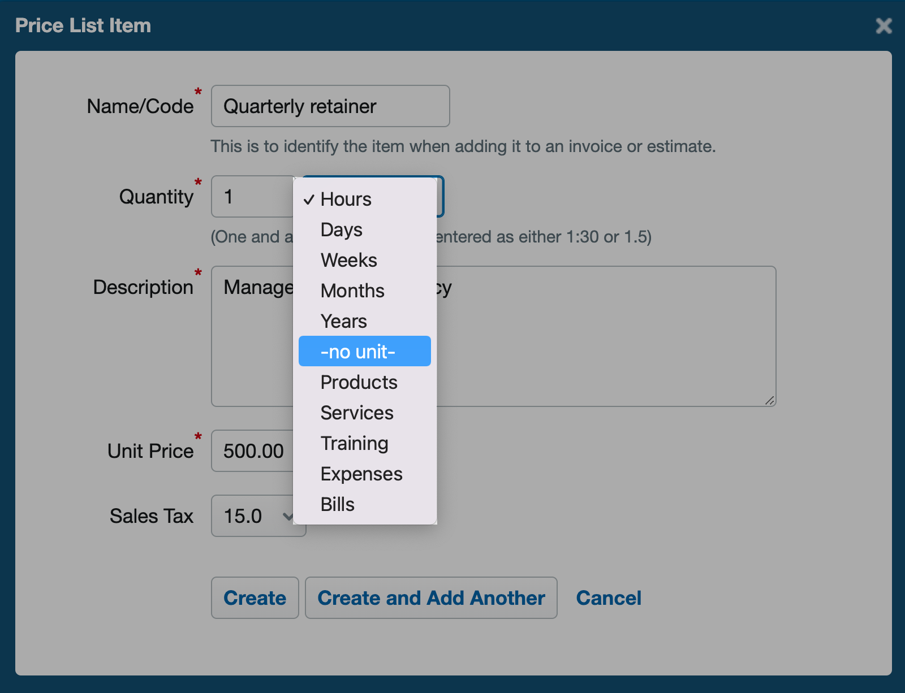This screenshot has width=905, height=693.
Task: Click the Cancel link
Action: [609, 597]
